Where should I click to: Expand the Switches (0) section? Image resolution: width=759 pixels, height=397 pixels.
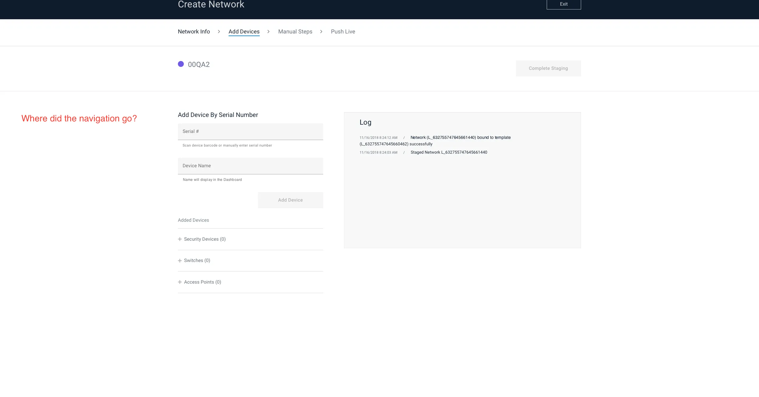(251, 261)
